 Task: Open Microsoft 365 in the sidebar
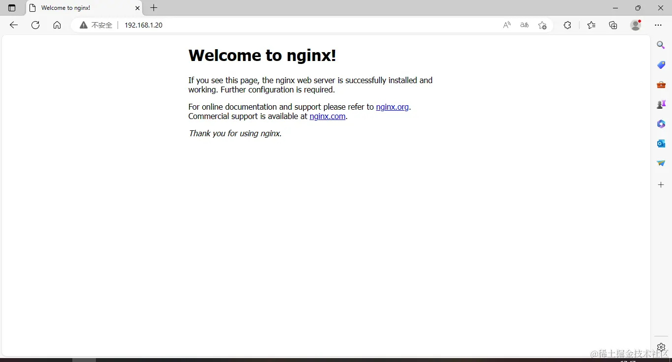pos(661,124)
